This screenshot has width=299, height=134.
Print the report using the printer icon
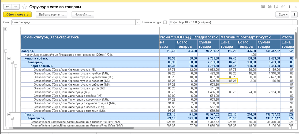click(269, 7)
